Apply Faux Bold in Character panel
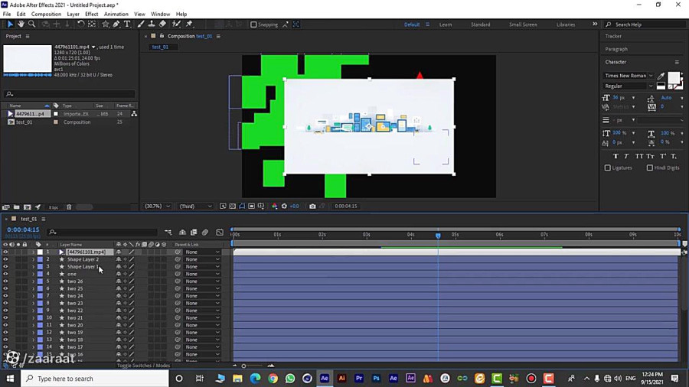The height and width of the screenshot is (387, 689). pyautogui.click(x=616, y=156)
